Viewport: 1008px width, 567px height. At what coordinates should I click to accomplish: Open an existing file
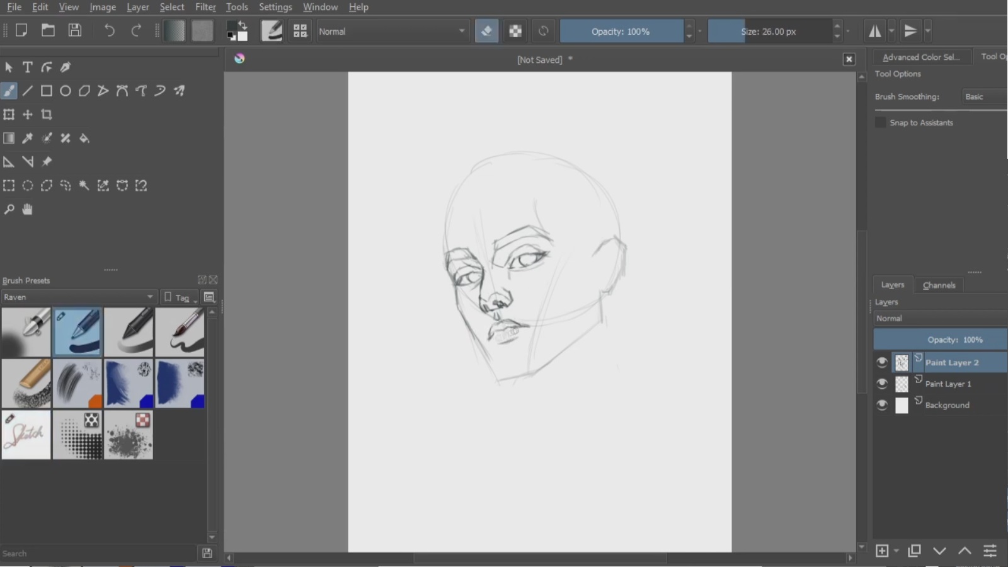point(48,30)
